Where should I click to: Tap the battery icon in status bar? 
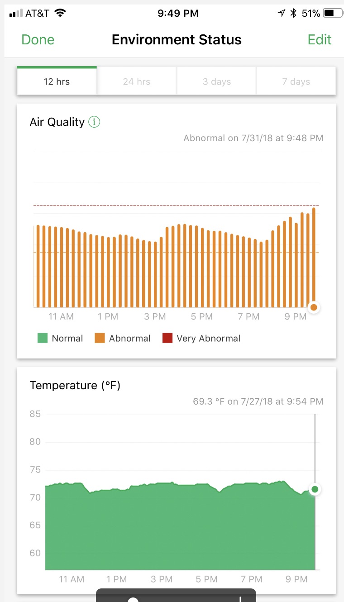coord(333,13)
